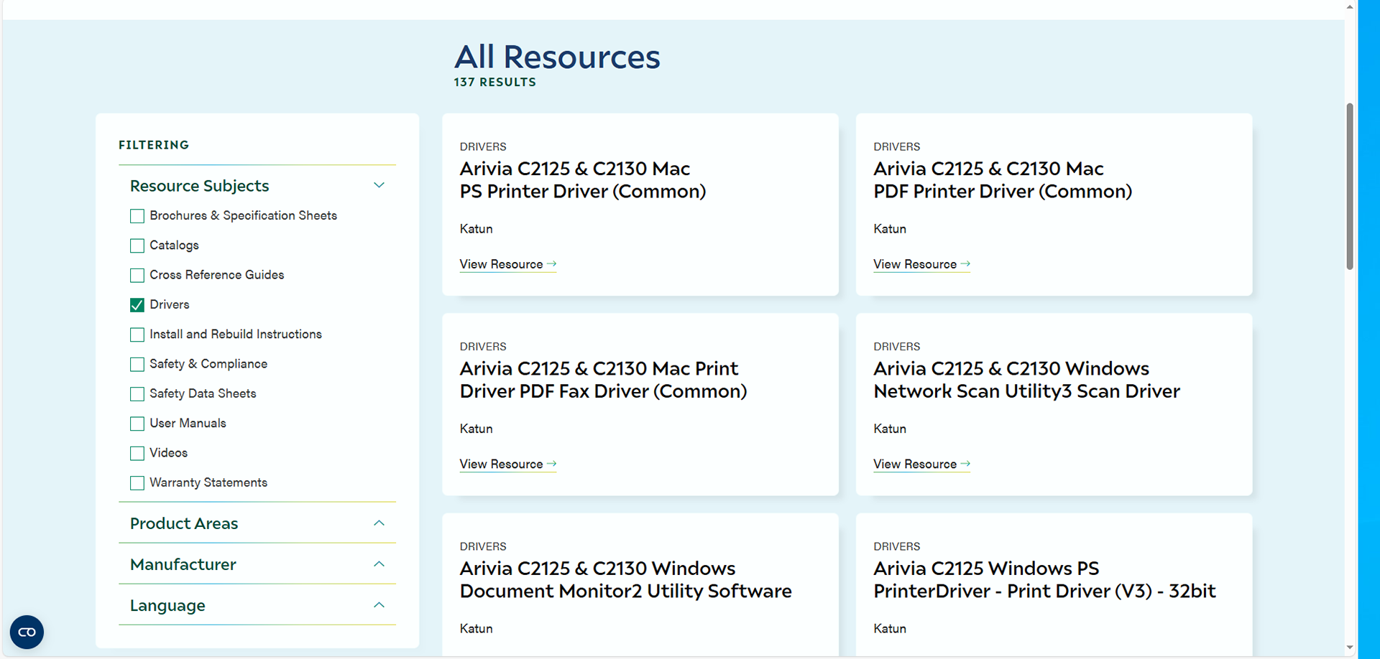1380x659 pixels.
Task: Collapse the Resource Subjects section
Action: click(379, 184)
